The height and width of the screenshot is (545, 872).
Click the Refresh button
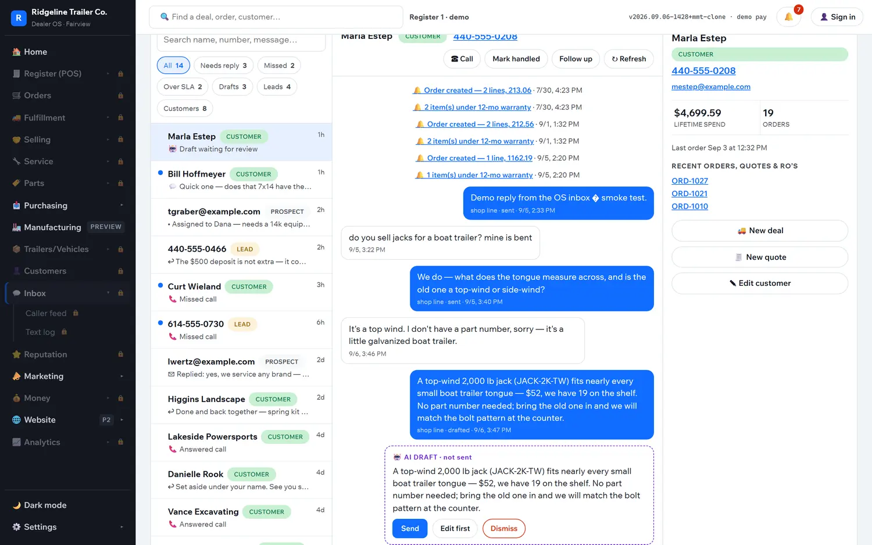pyautogui.click(x=628, y=59)
